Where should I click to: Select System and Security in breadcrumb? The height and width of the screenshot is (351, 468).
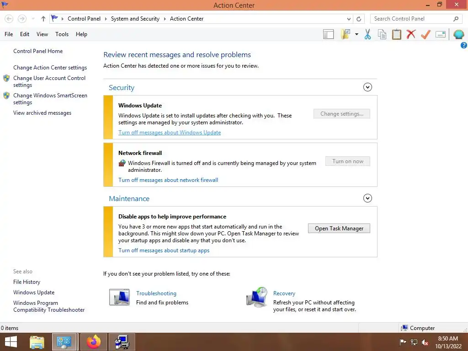pos(135,18)
